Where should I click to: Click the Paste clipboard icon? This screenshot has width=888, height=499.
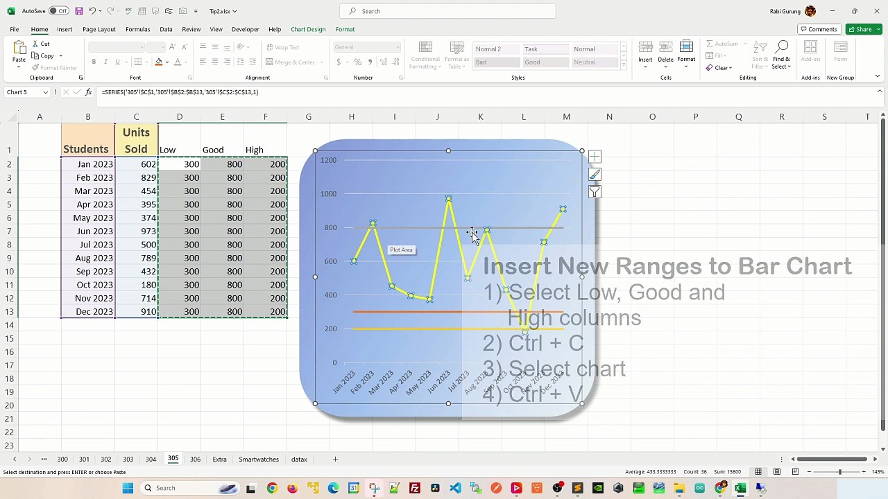19,49
